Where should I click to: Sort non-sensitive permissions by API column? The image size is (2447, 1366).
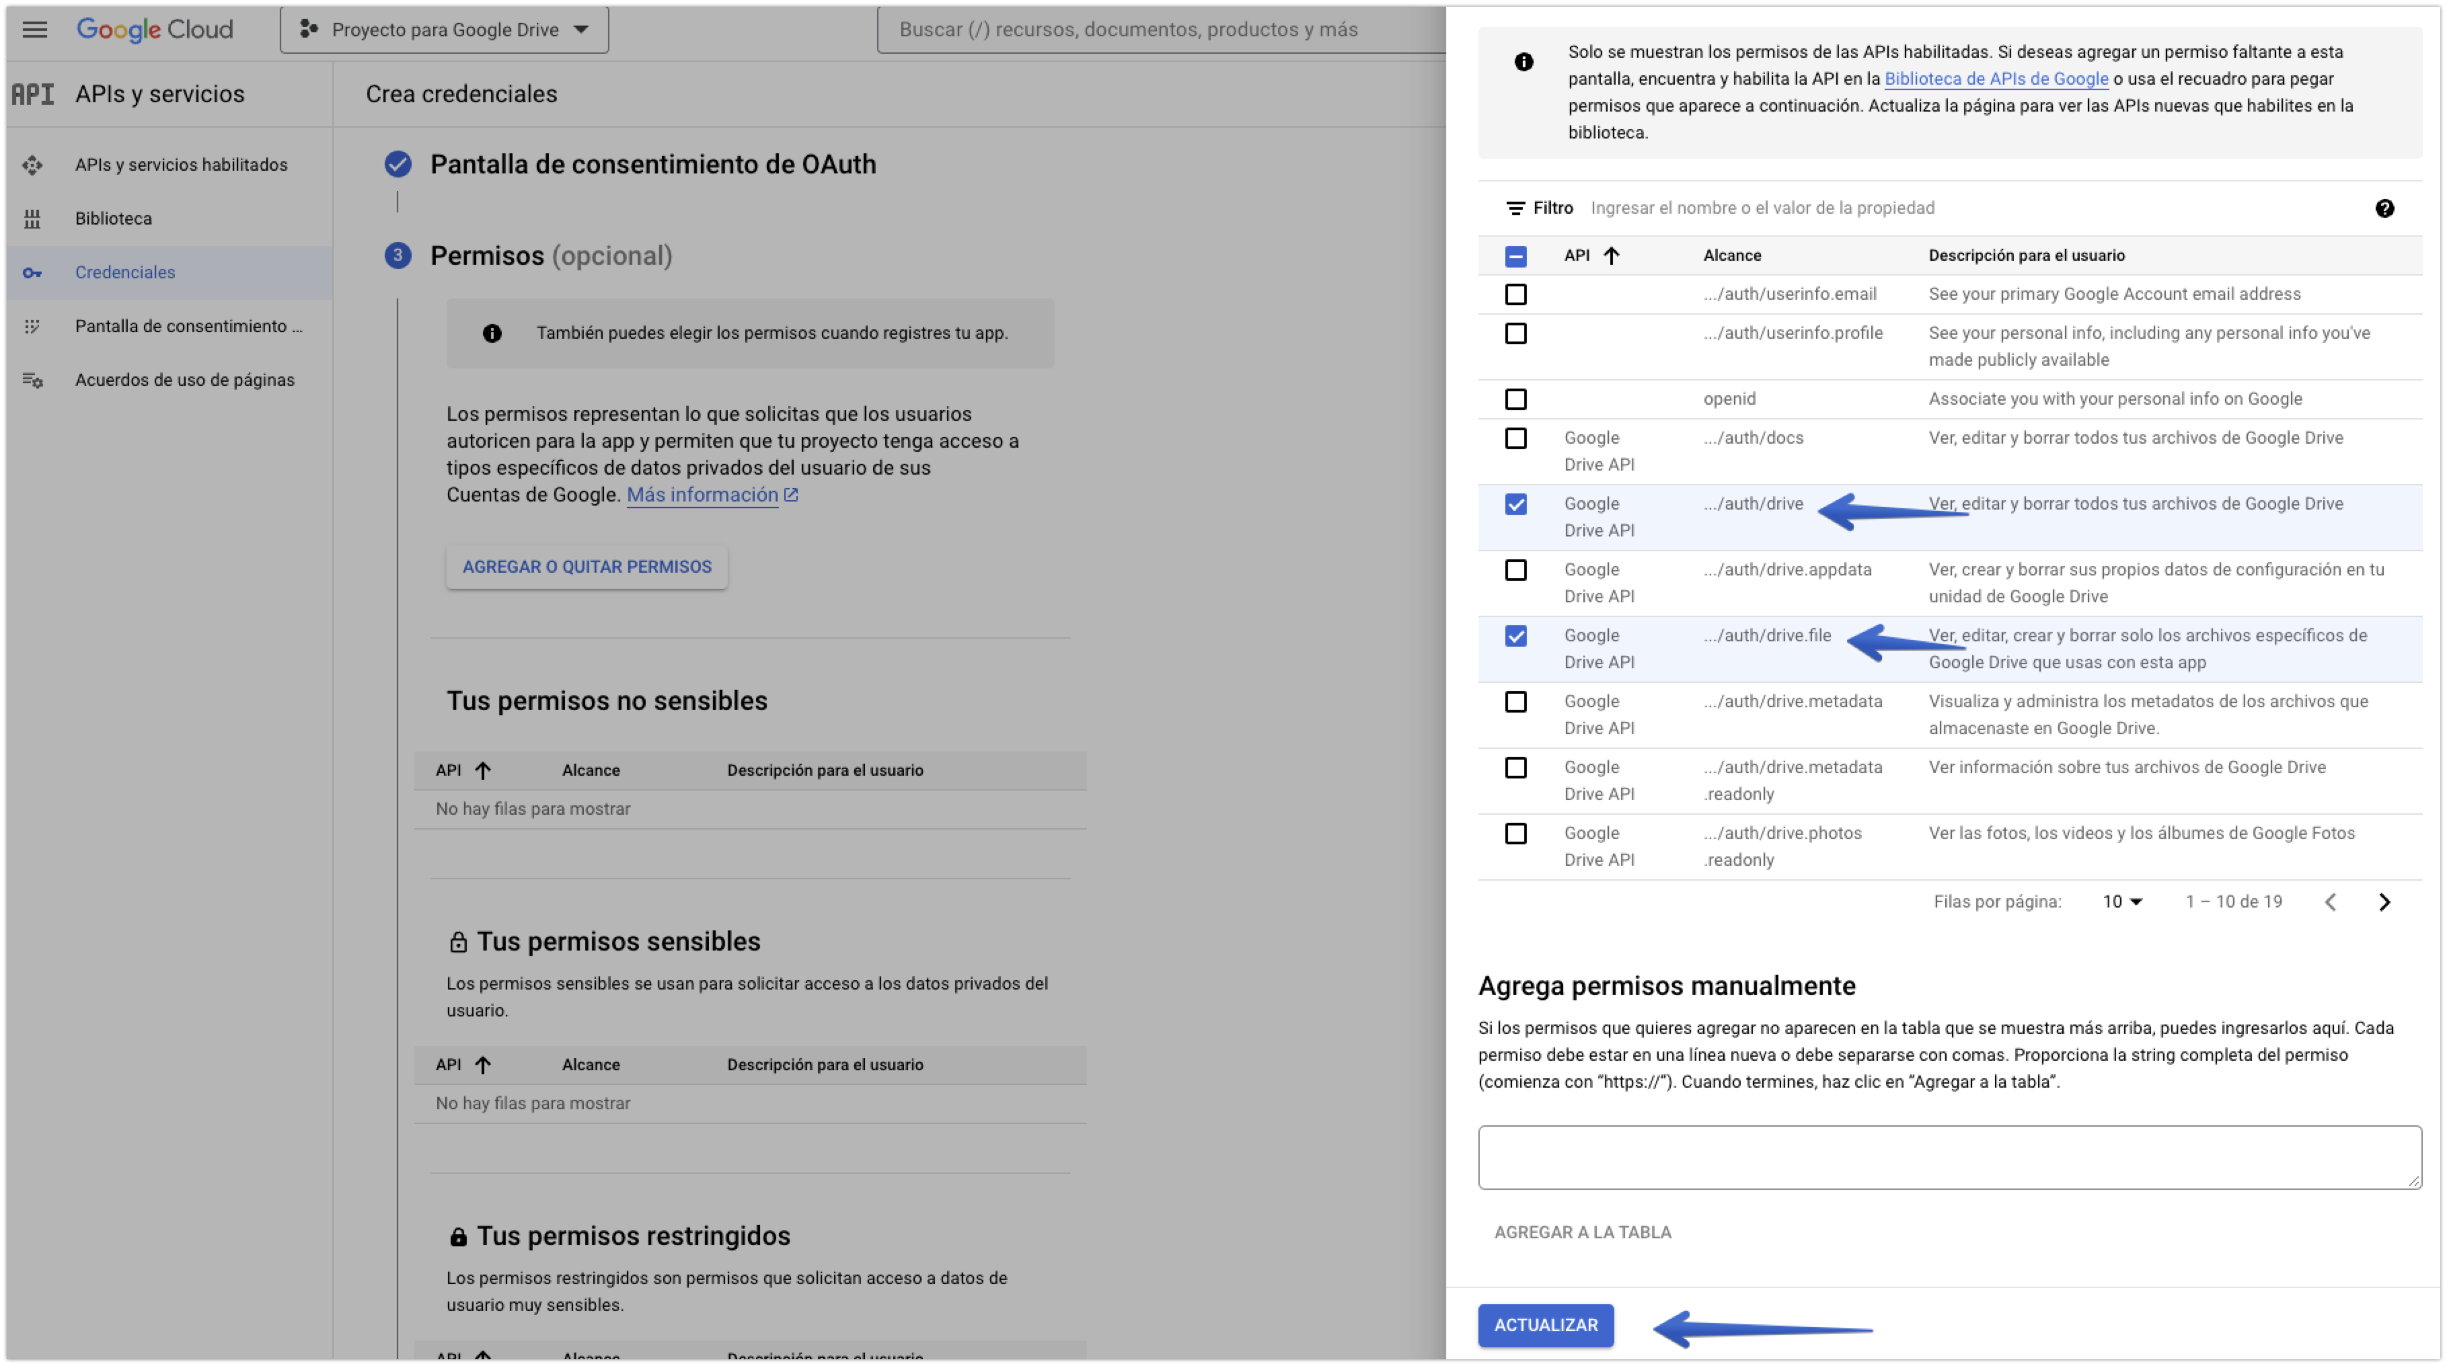[482, 771]
